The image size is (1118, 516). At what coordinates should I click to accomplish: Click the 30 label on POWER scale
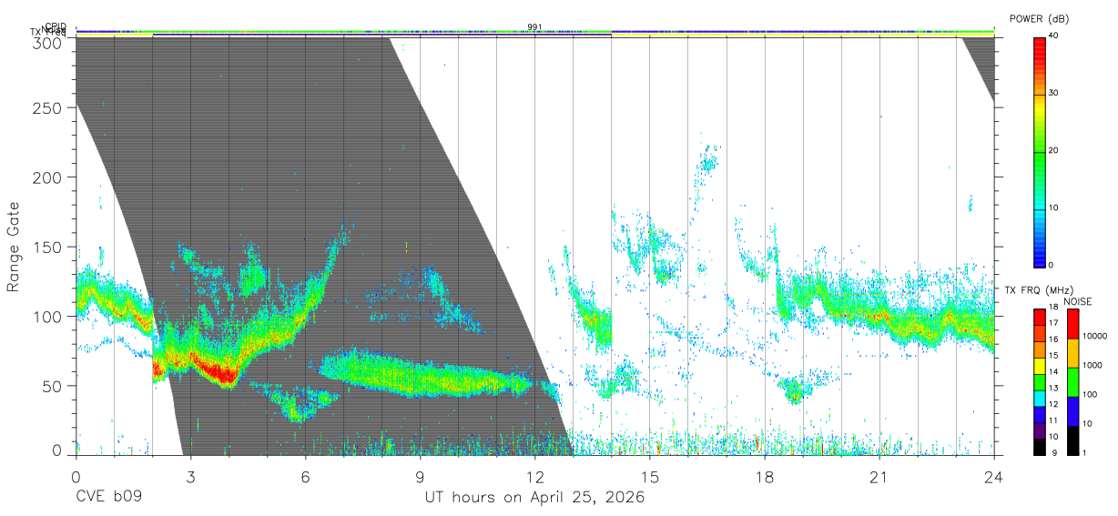coord(1053,94)
